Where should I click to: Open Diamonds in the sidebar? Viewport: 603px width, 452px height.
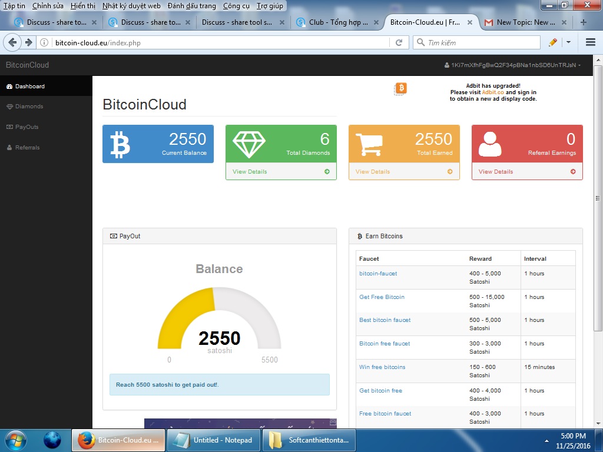tap(46, 107)
